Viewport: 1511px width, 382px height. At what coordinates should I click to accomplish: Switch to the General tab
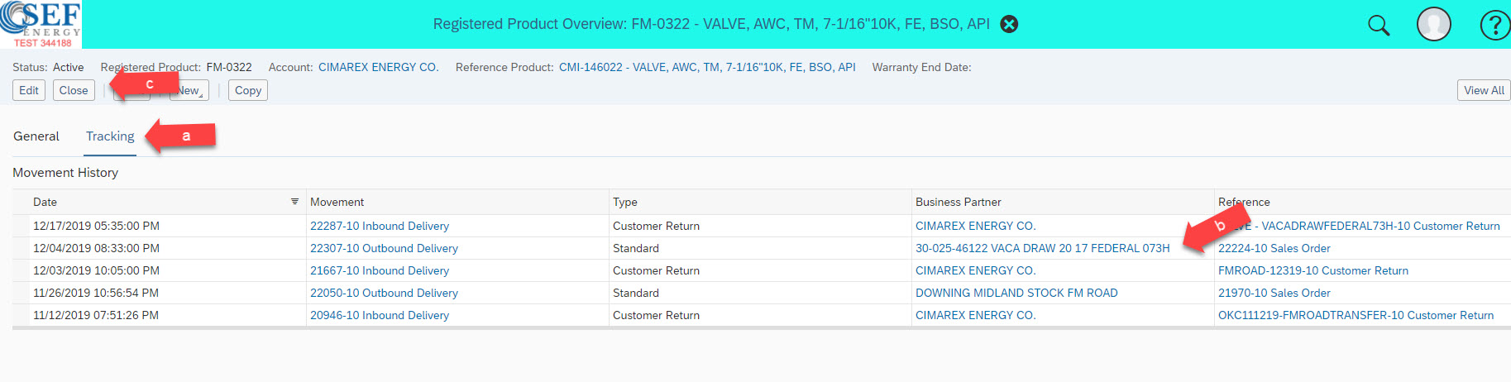pyautogui.click(x=36, y=136)
